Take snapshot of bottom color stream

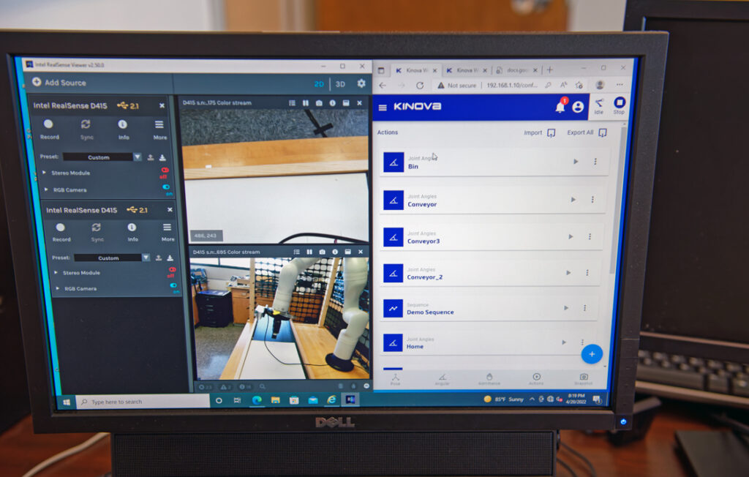pos(322,252)
